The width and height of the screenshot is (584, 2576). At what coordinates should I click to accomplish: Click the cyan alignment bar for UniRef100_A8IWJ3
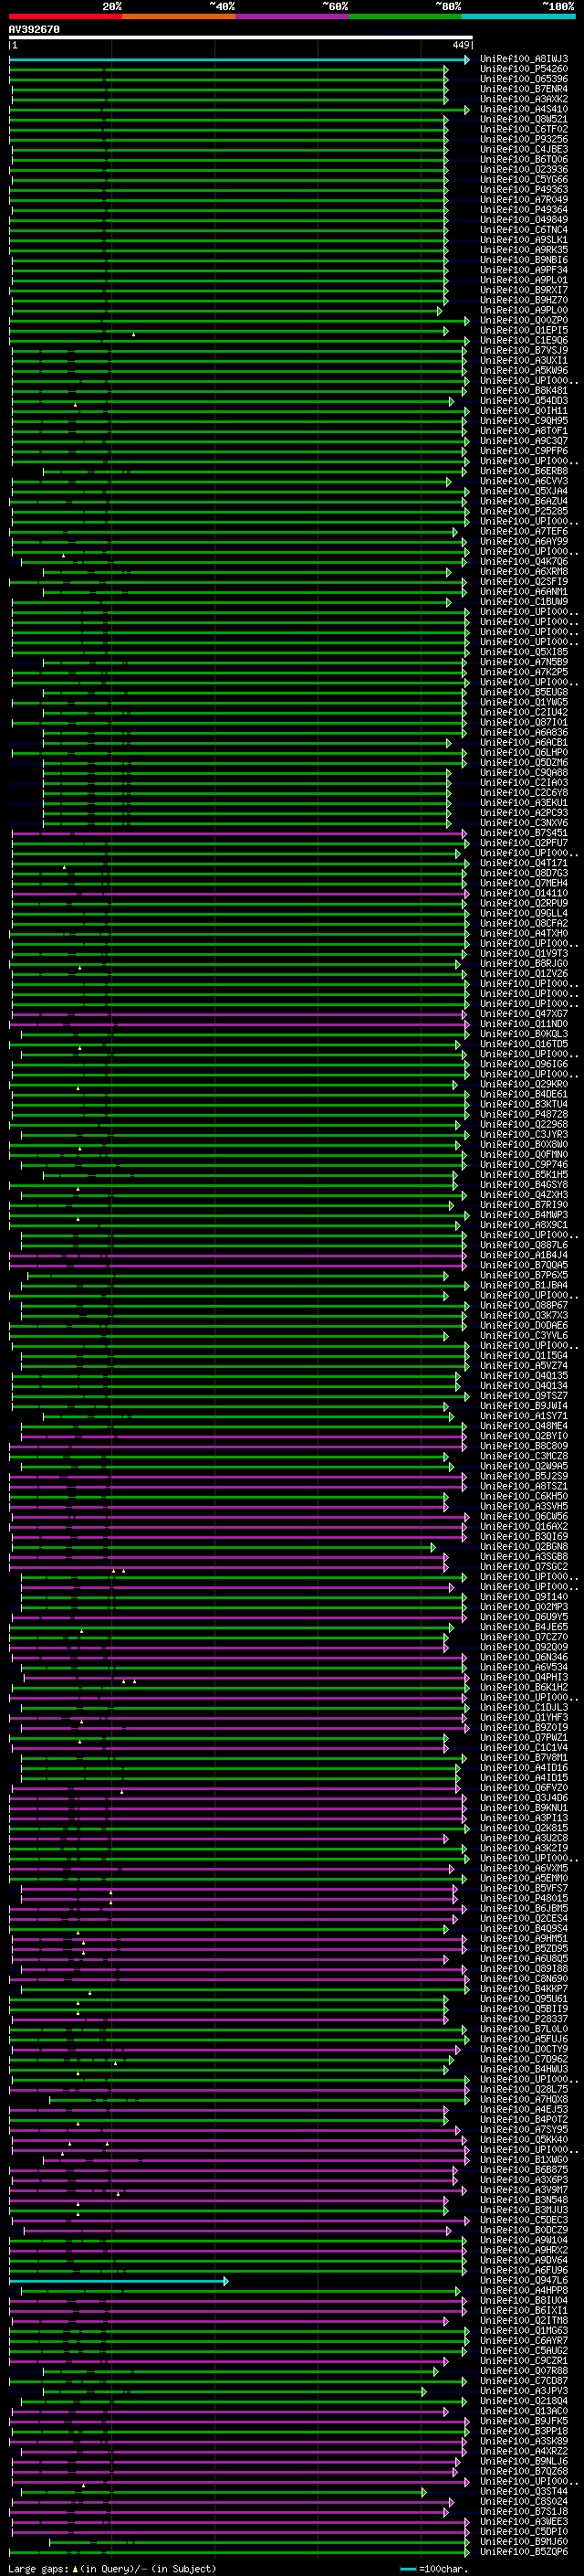(238, 59)
